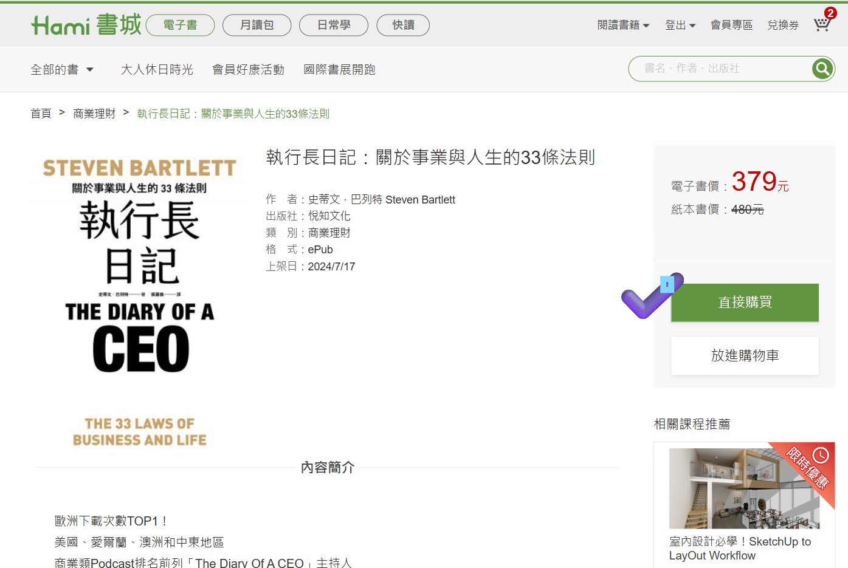
Task: Expand the 閱讀書籍 dropdown
Action: point(624,25)
